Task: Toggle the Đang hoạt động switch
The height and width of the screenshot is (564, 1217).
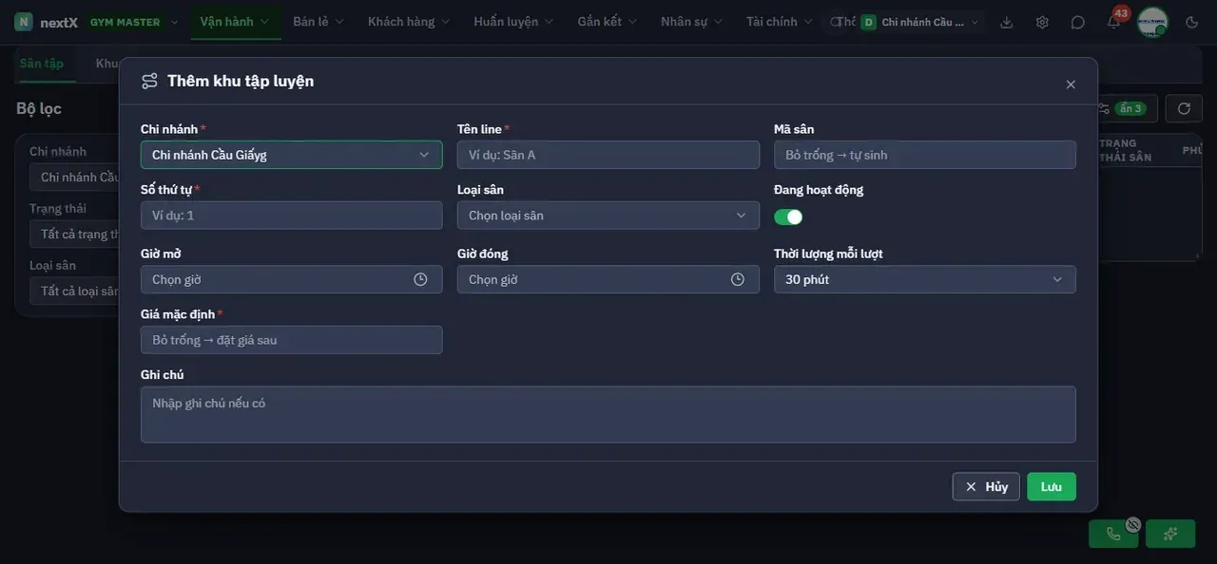Action: coord(788,216)
